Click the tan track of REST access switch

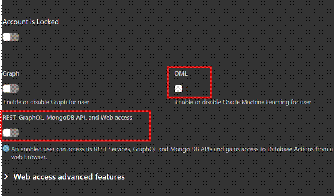[x=15, y=133]
